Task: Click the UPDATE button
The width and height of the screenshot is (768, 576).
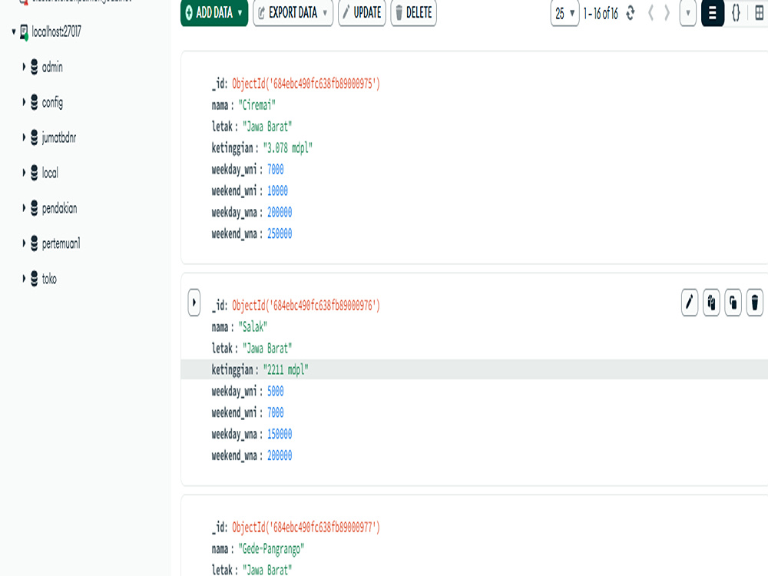Action: coord(362,13)
